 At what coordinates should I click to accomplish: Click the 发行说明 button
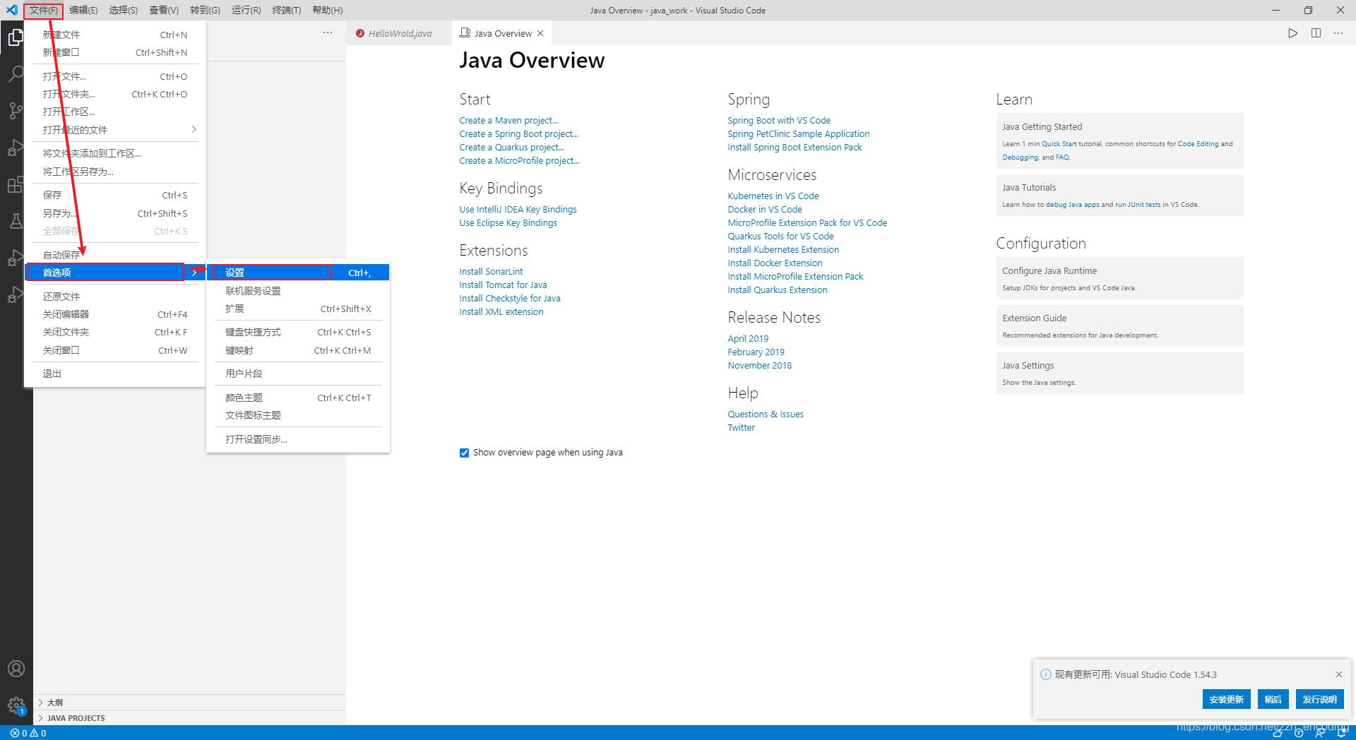(1319, 699)
